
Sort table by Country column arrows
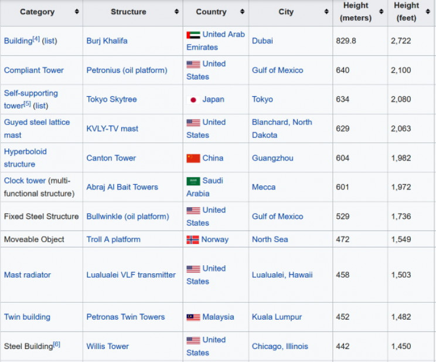coord(243,11)
